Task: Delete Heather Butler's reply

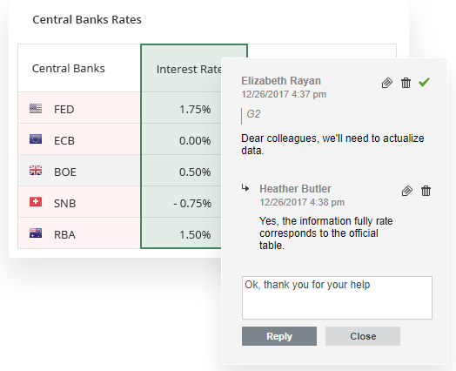Action: click(426, 191)
